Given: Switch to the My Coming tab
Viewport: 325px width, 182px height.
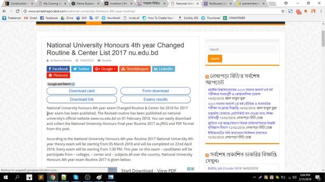Looking at the screenshot, I should click(x=52, y=4).
